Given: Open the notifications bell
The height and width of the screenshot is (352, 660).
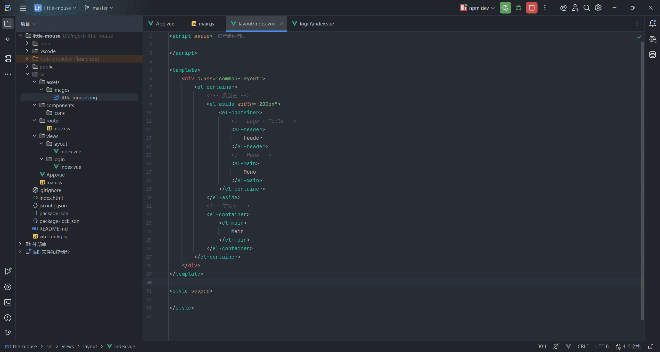Looking at the screenshot, I should click(x=653, y=24).
